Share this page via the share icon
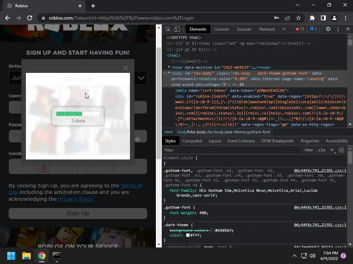Image resolution: width=353 pixels, height=264 pixels. pos(288,18)
